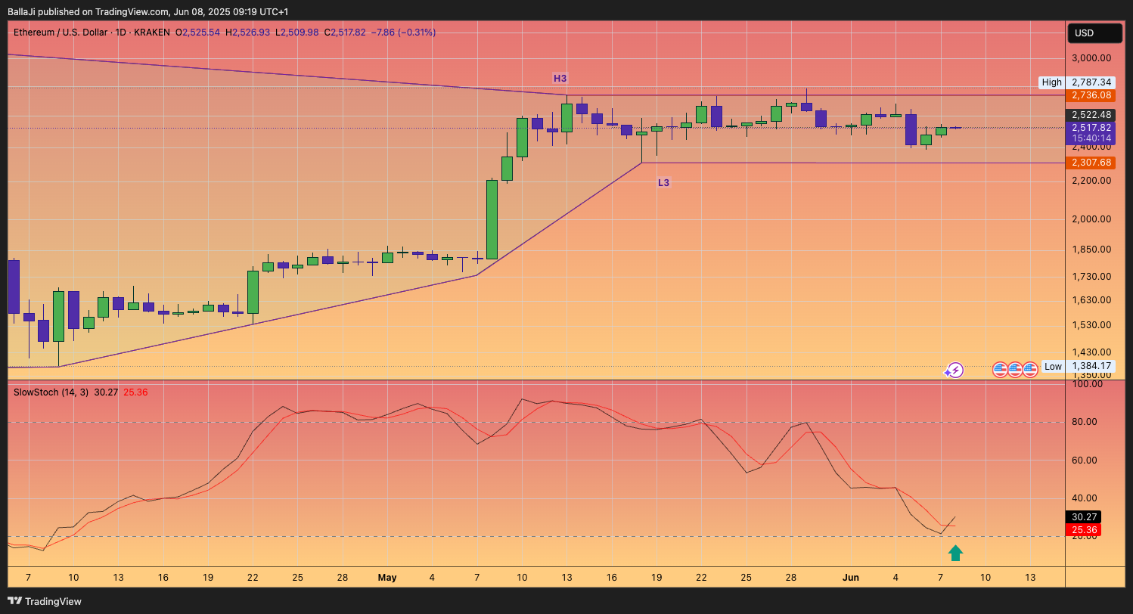Click the 2,522.48 price label

pyautogui.click(x=1091, y=115)
